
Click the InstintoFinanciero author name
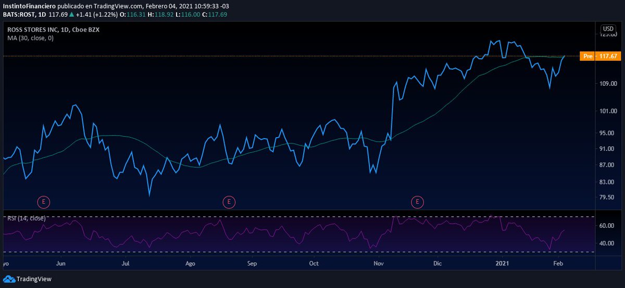click(28, 6)
